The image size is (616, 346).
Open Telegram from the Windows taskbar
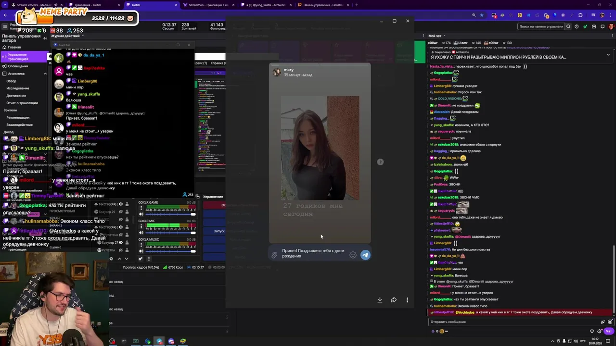point(159,341)
